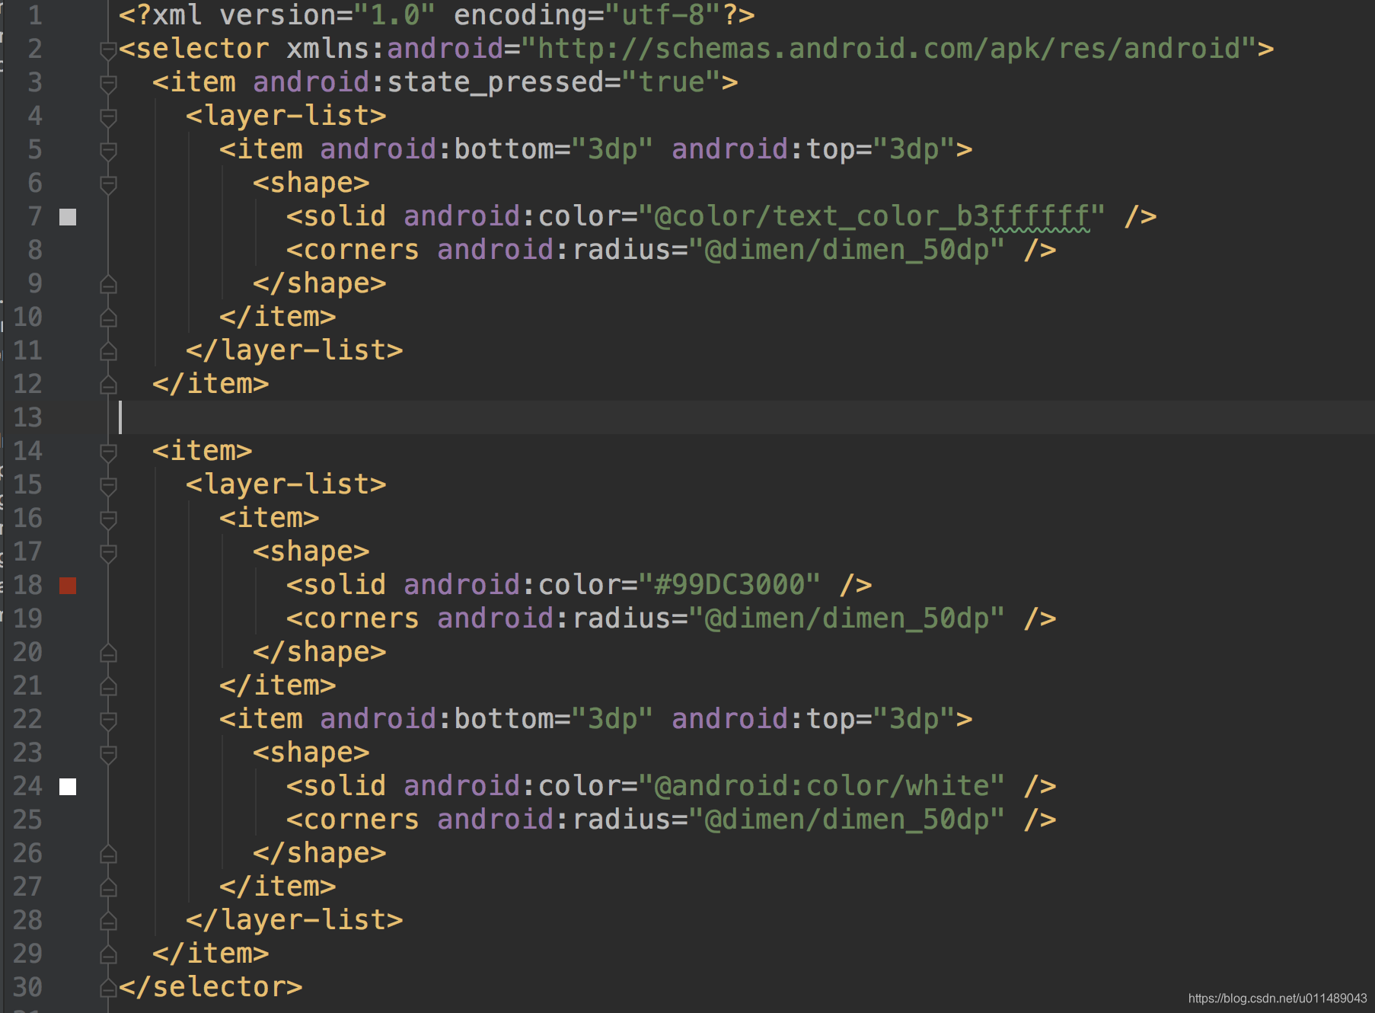
Task: Fold the layer-list block on line 15
Action: coord(108,486)
